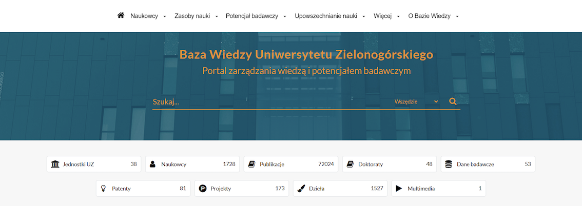Click the Projekty count 173
The width and height of the screenshot is (582, 206).
click(280, 188)
